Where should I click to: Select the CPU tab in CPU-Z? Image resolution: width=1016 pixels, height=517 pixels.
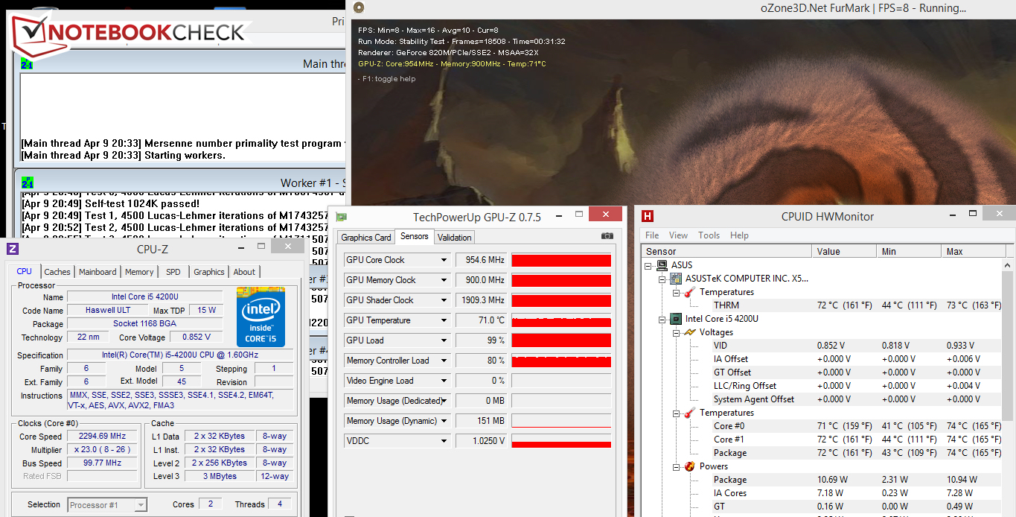25,271
